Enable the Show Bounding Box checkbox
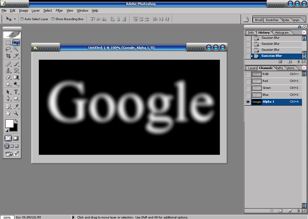 coord(53,19)
